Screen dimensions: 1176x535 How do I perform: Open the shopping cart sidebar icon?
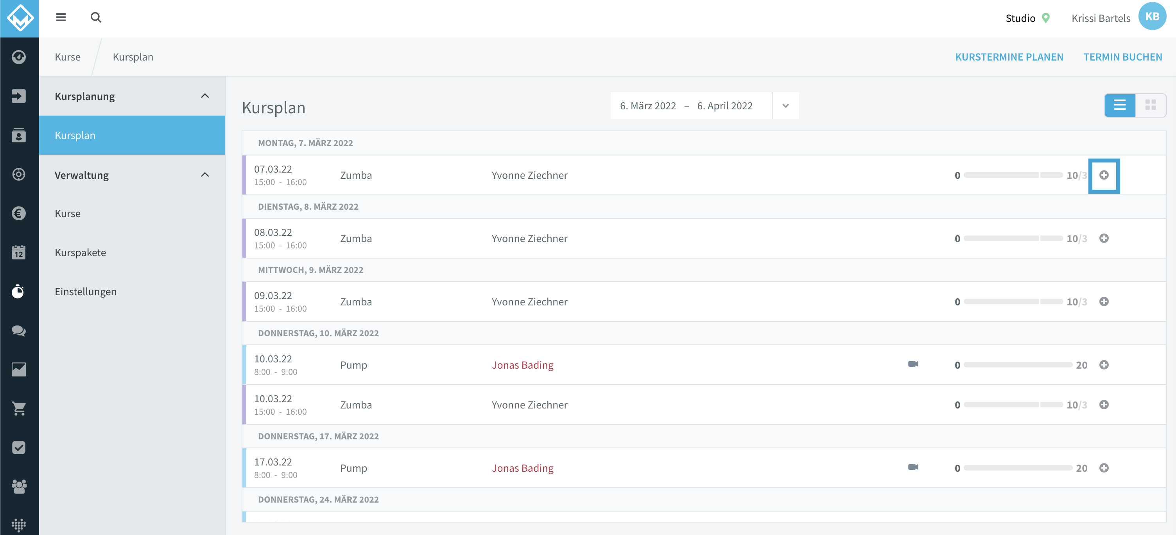coord(19,408)
